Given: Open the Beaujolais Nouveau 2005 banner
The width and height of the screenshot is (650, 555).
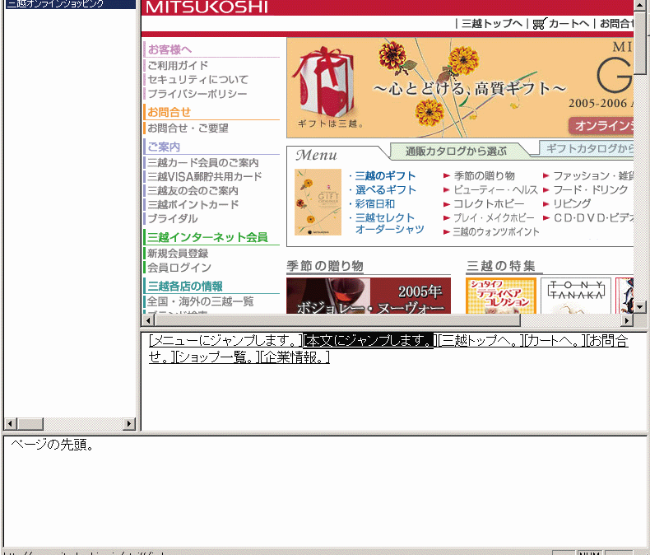Looking at the screenshot, I should [x=369, y=296].
